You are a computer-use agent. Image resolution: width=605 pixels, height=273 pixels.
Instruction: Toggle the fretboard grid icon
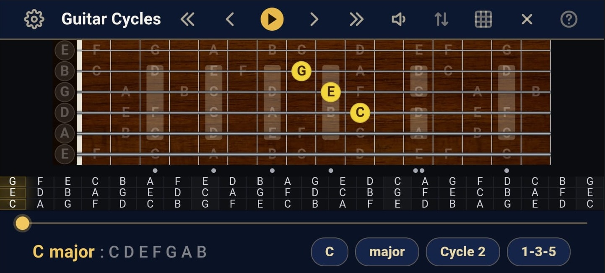(483, 19)
